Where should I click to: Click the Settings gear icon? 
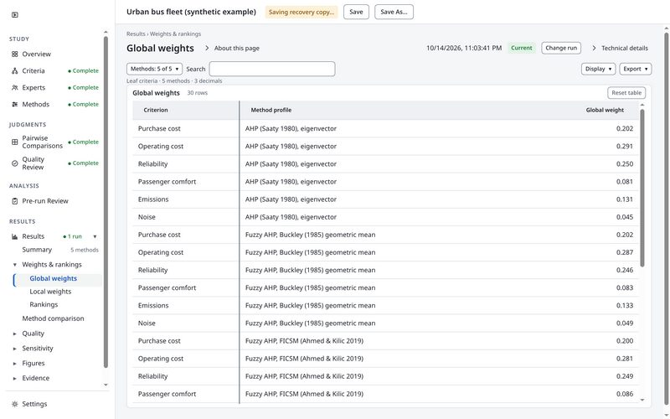pyautogui.click(x=15, y=404)
